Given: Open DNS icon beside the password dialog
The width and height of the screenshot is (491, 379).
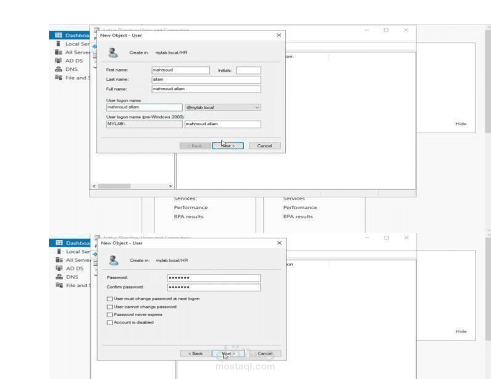Looking at the screenshot, I should click(59, 277).
